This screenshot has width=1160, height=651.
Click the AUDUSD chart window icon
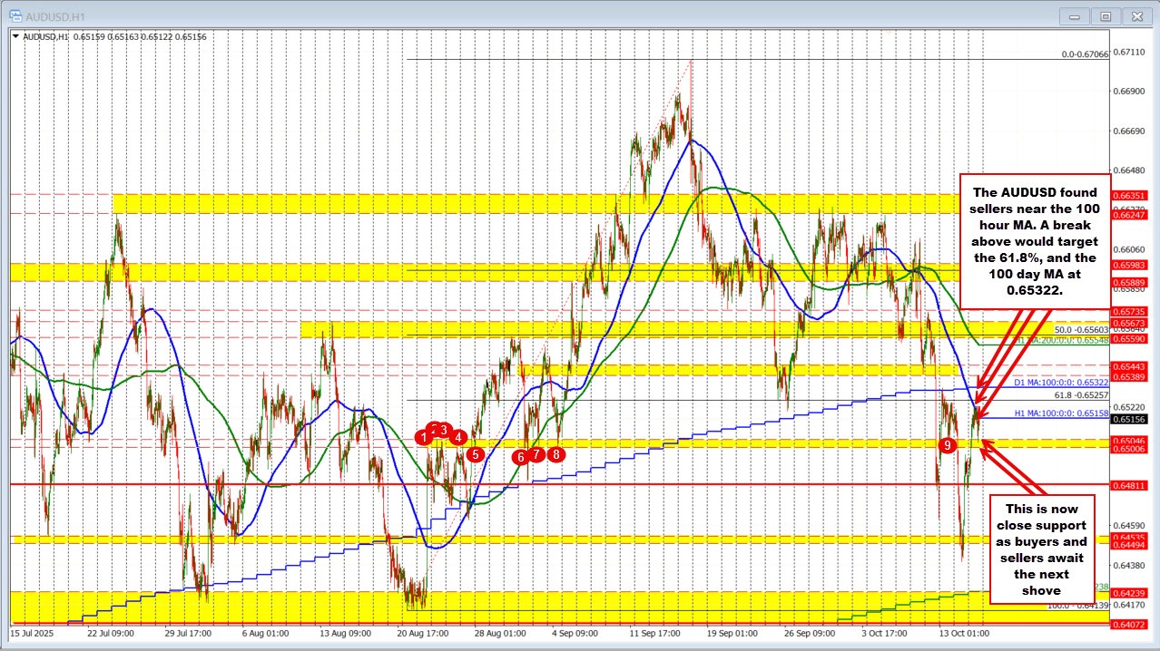10,15
